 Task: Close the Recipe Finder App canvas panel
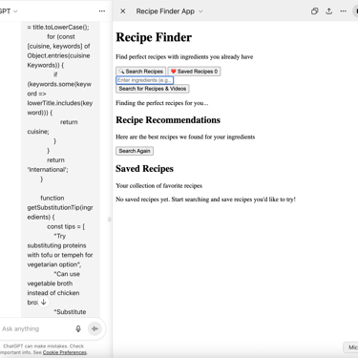click(122, 11)
